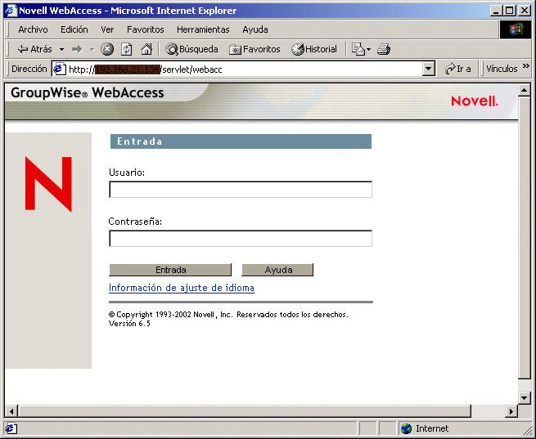Click the vertical scrollbar up arrow
536x439 pixels.
524,91
